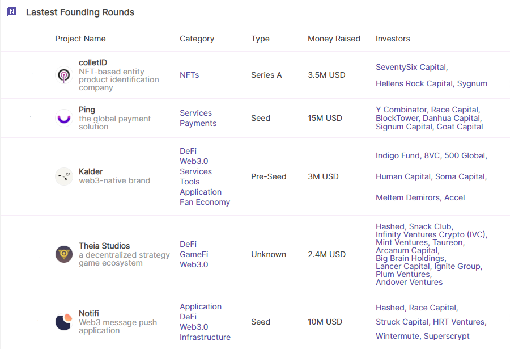This screenshot has width=510, height=349.
Task: Open the Notifi project name
Action: 89,313
